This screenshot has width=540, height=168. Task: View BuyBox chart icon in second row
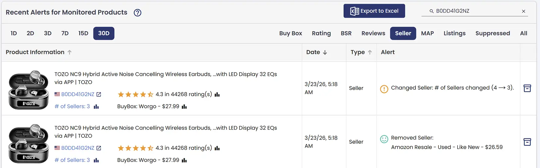(x=184, y=160)
